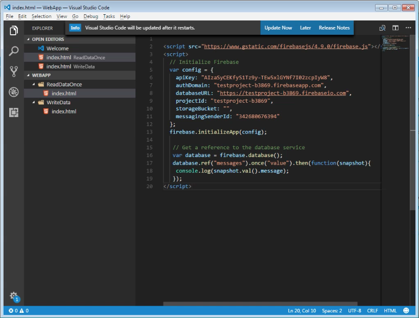Click the warnings triangle in status bar
The height and width of the screenshot is (318, 419).
[x=21, y=310]
